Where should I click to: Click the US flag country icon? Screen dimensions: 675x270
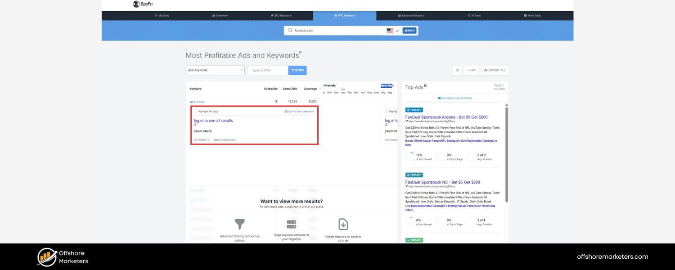pos(390,31)
